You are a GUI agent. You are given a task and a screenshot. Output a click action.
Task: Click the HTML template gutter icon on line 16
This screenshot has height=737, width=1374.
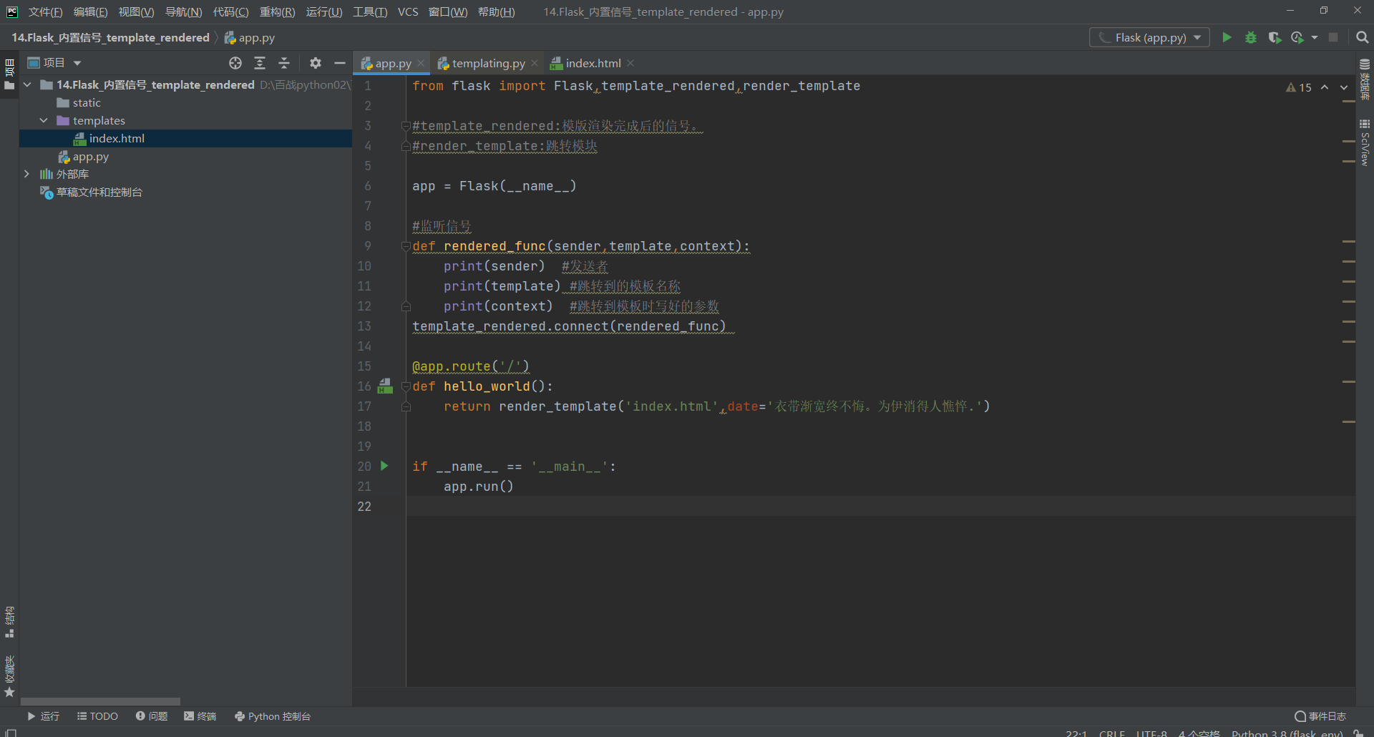(385, 386)
